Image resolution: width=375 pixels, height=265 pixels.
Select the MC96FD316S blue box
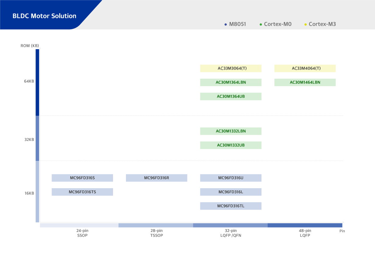click(x=82, y=178)
